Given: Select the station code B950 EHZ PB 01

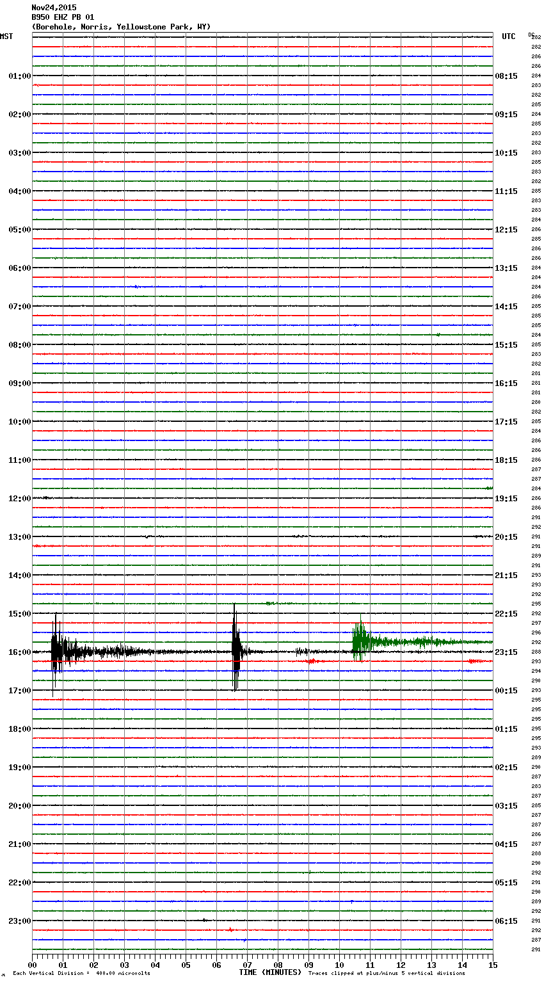Looking at the screenshot, I should 63,17.
